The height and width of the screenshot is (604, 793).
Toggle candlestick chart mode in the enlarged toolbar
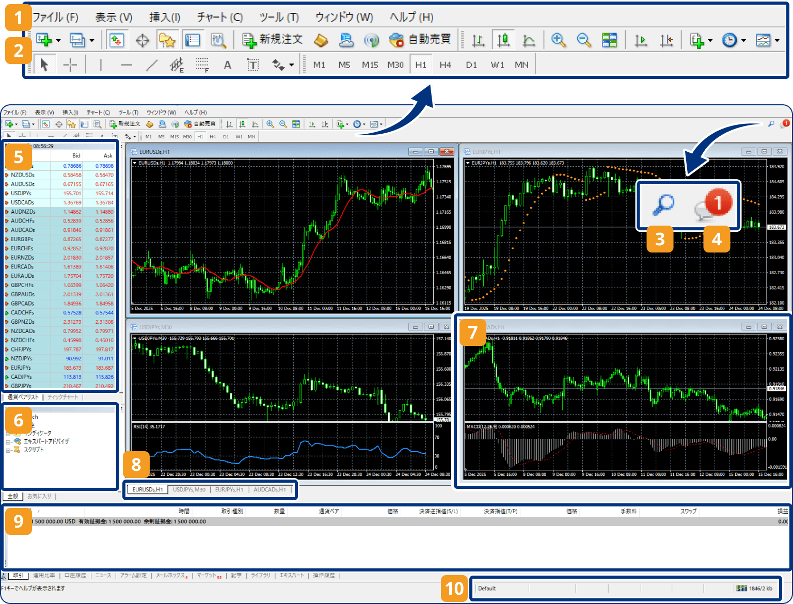(x=503, y=40)
